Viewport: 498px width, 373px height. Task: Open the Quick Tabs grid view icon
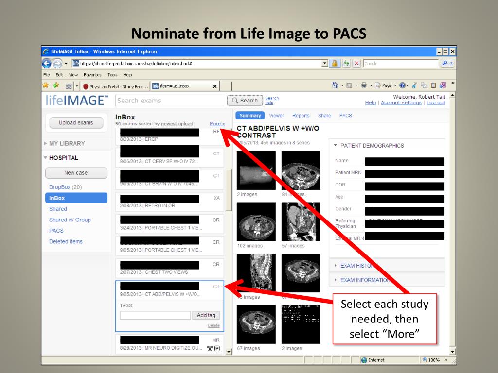(x=69, y=86)
